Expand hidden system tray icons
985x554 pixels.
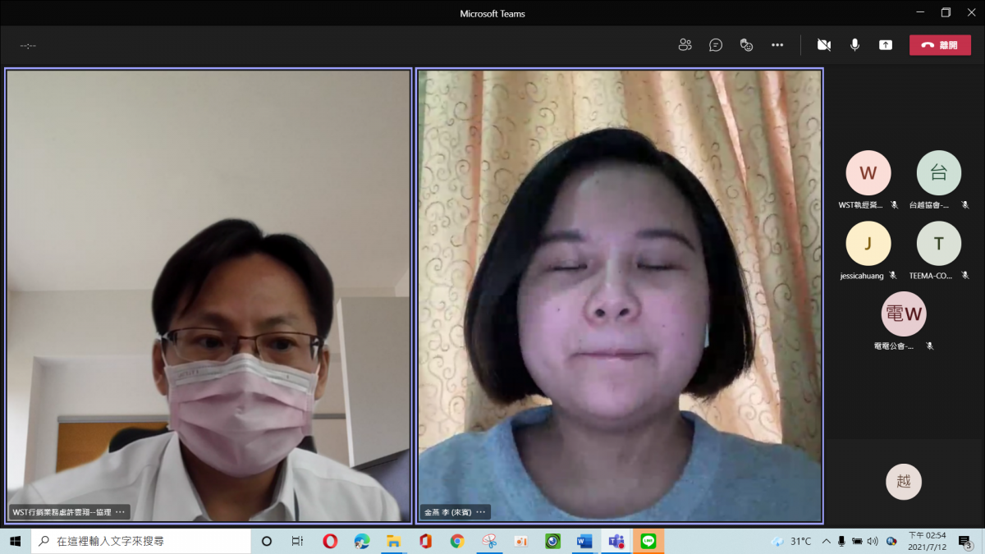[826, 542]
